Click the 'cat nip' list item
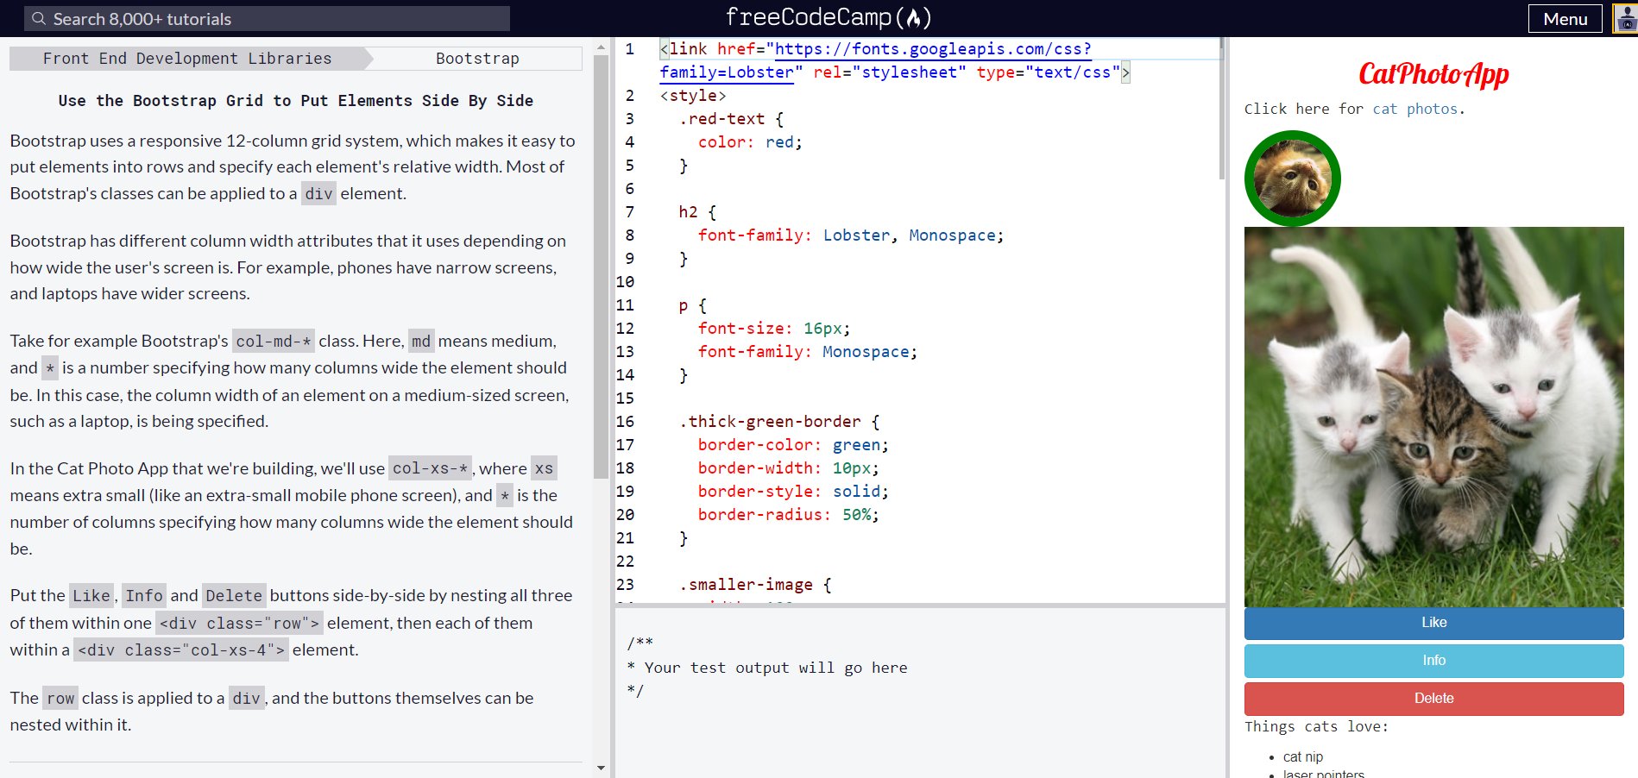Image resolution: width=1638 pixels, height=778 pixels. tap(1302, 756)
